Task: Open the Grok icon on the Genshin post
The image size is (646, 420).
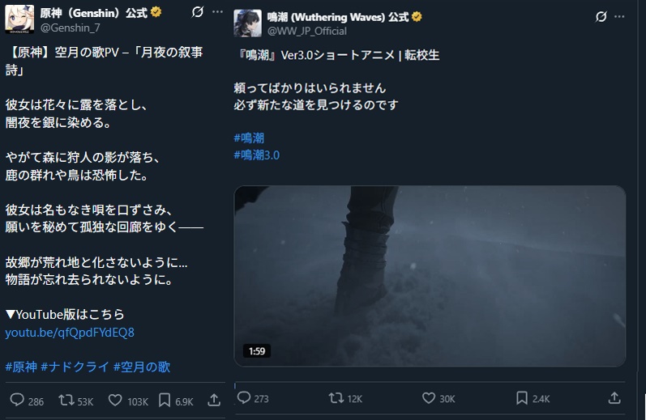Action: click(x=197, y=12)
